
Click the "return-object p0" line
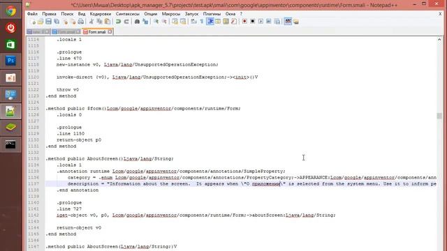click(x=79, y=140)
